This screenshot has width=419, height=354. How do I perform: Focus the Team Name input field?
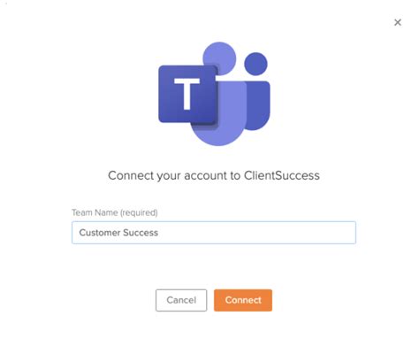[214, 233]
